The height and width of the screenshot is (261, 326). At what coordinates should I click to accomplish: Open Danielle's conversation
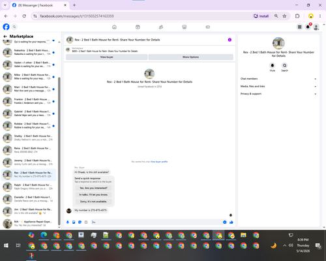click(x=29, y=199)
